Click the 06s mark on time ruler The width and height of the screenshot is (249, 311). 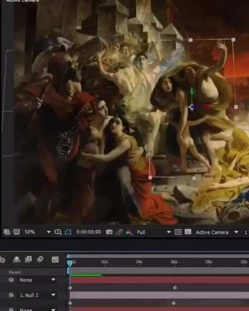[x=174, y=262]
